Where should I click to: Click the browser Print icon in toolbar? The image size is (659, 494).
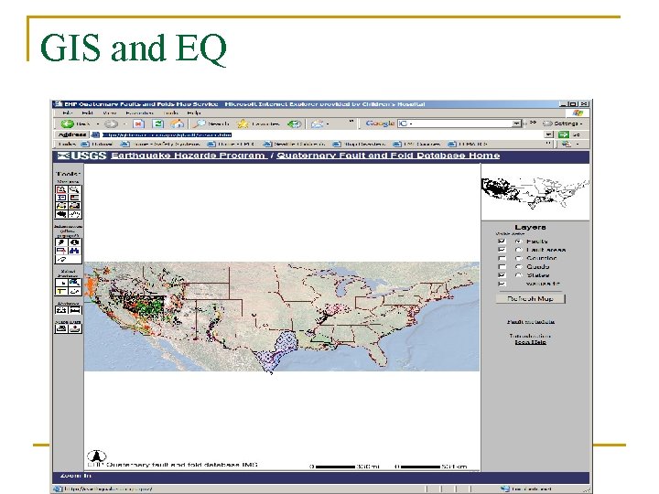click(318, 123)
